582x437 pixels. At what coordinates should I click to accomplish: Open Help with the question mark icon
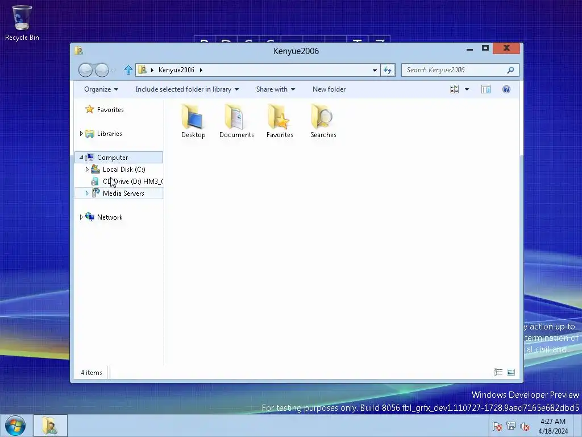[506, 89]
